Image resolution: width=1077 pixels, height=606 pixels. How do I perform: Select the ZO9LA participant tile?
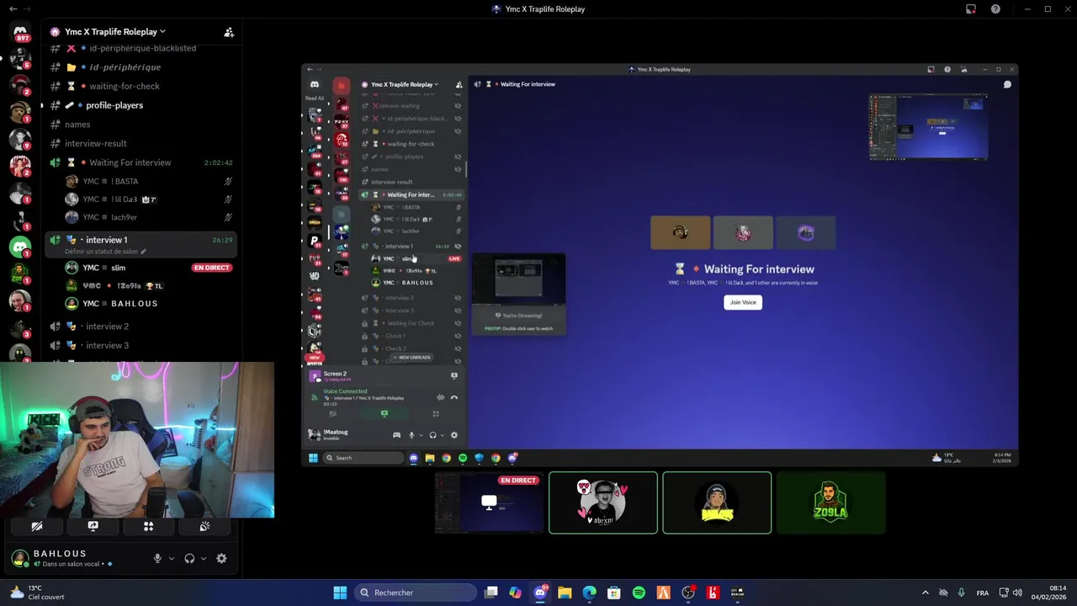pyautogui.click(x=830, y=502)
